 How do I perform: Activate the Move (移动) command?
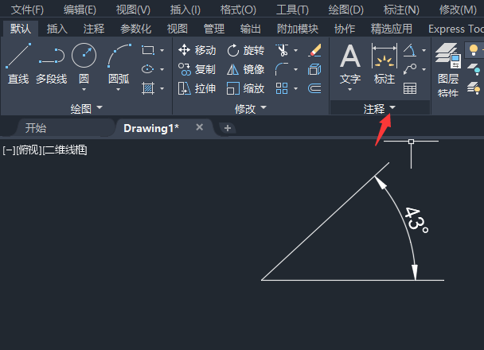(x=197, y=50)
